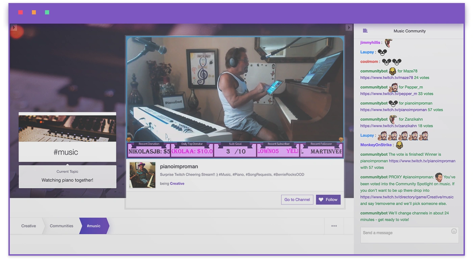Image resolution: width=473 pixels, height=261 pixels.
Task: Click the Send a message field
Action: (x=409, y=235)
